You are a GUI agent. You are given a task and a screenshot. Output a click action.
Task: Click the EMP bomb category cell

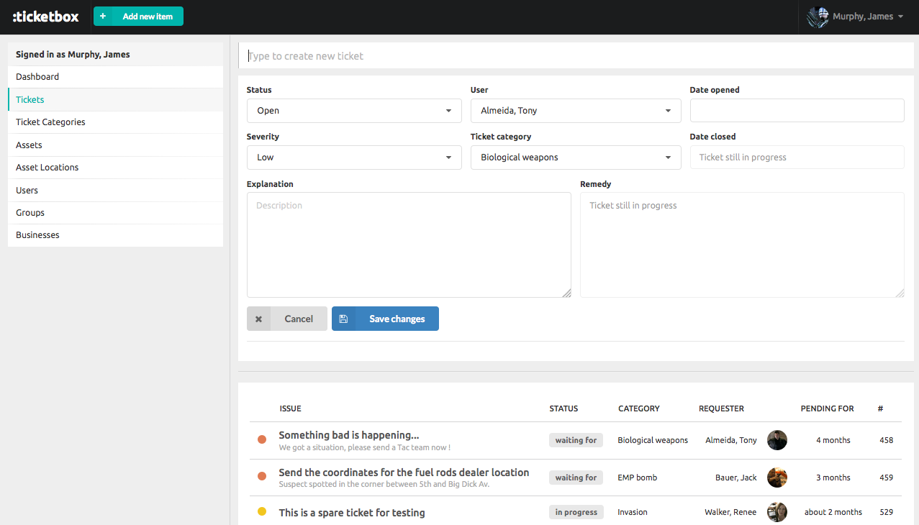coord(637,478)
